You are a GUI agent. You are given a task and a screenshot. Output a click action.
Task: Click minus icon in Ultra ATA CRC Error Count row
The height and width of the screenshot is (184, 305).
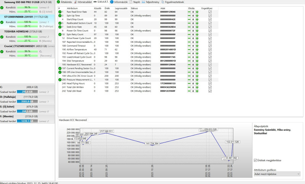(x=189, y=76)
